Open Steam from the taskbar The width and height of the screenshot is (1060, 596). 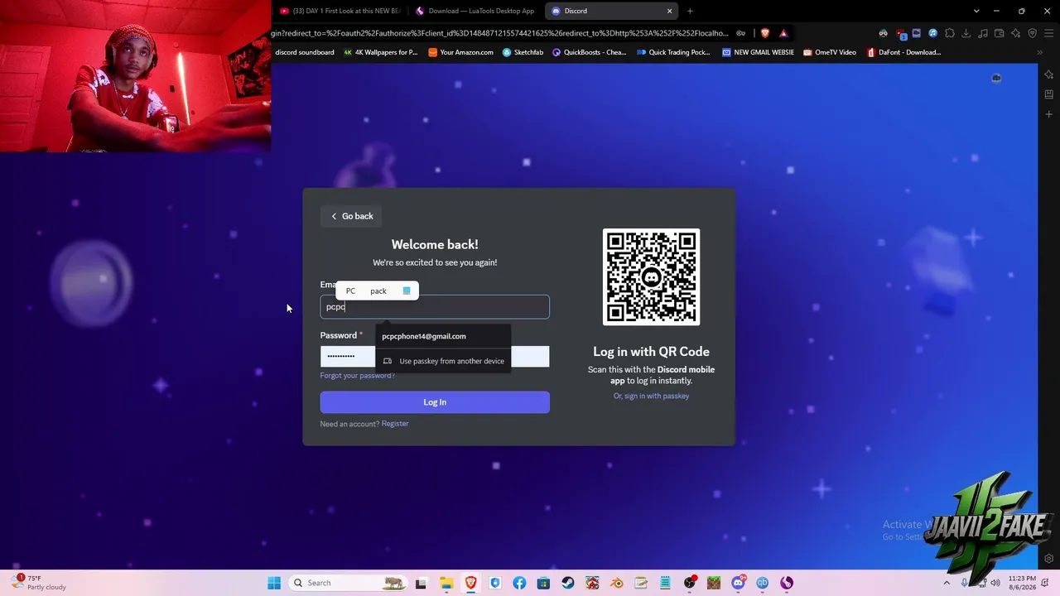(568, 583)
